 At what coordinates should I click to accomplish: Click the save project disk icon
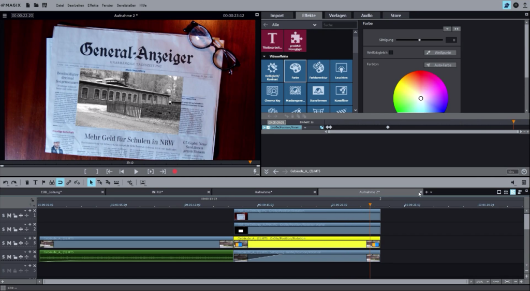45,5
